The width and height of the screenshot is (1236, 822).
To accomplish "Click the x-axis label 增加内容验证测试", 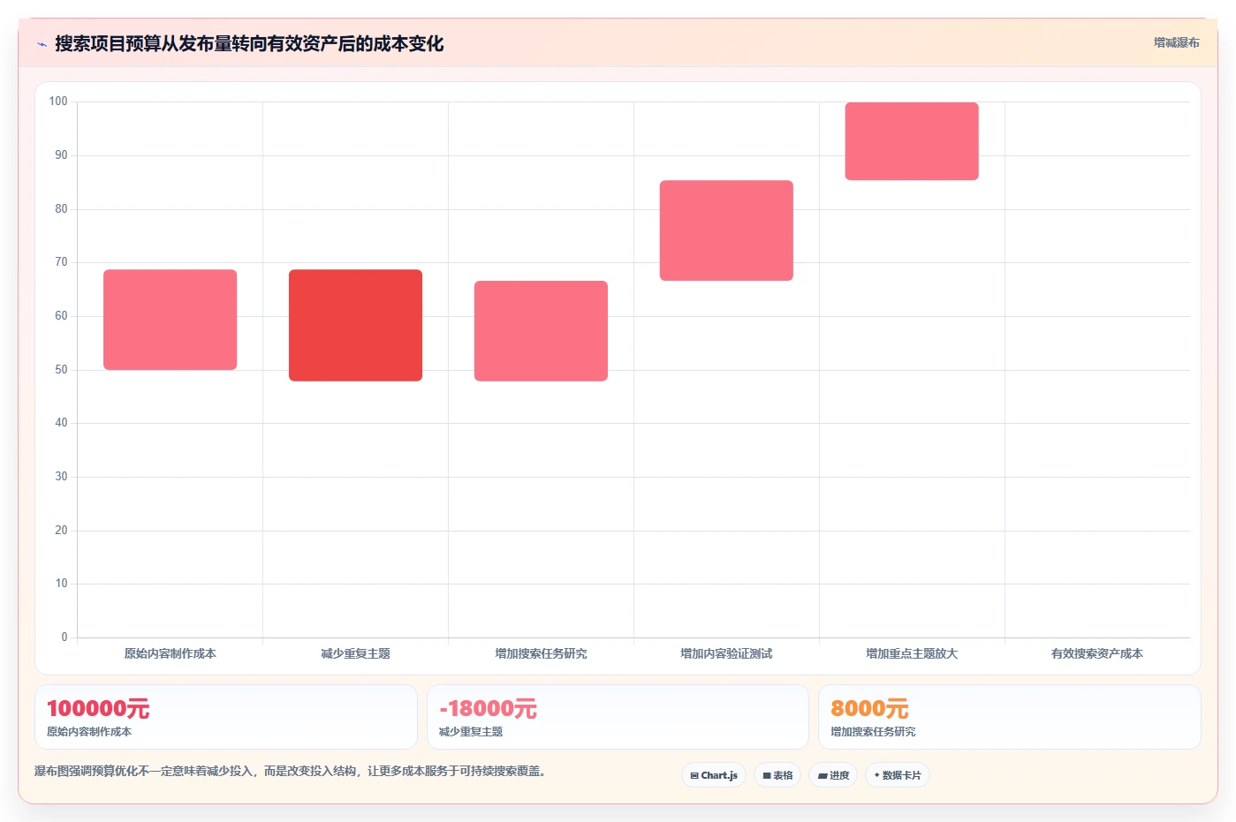I will pyautogui.click(x=726, y=653).
